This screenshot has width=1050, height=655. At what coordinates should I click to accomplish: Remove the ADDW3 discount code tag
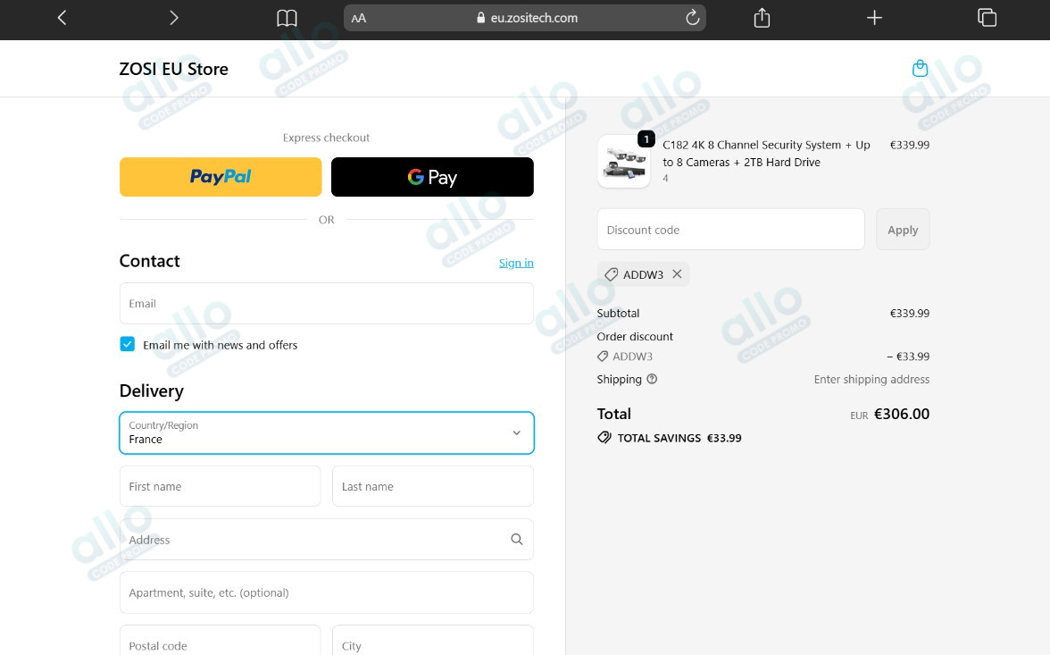coord(677,274)
